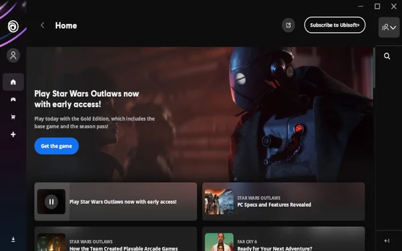Open the Store shopping cart icon

click(13, 117)
